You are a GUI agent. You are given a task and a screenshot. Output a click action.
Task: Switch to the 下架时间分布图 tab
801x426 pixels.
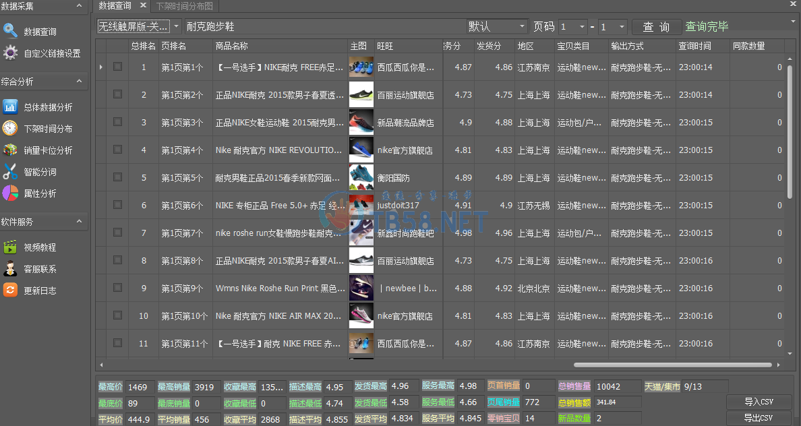[x=185, y=6]
